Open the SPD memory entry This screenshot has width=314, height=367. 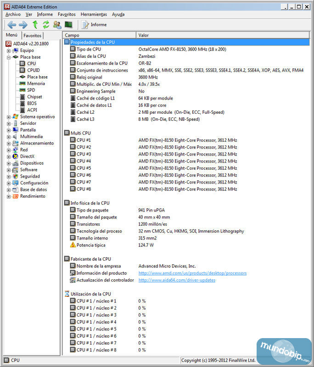31,90
